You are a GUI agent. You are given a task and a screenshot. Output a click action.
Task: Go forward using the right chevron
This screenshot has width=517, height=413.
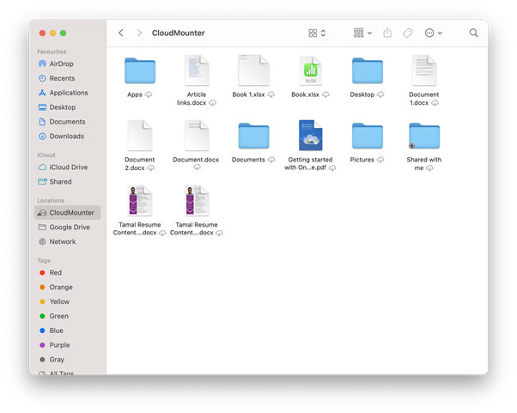coord(139,33)
